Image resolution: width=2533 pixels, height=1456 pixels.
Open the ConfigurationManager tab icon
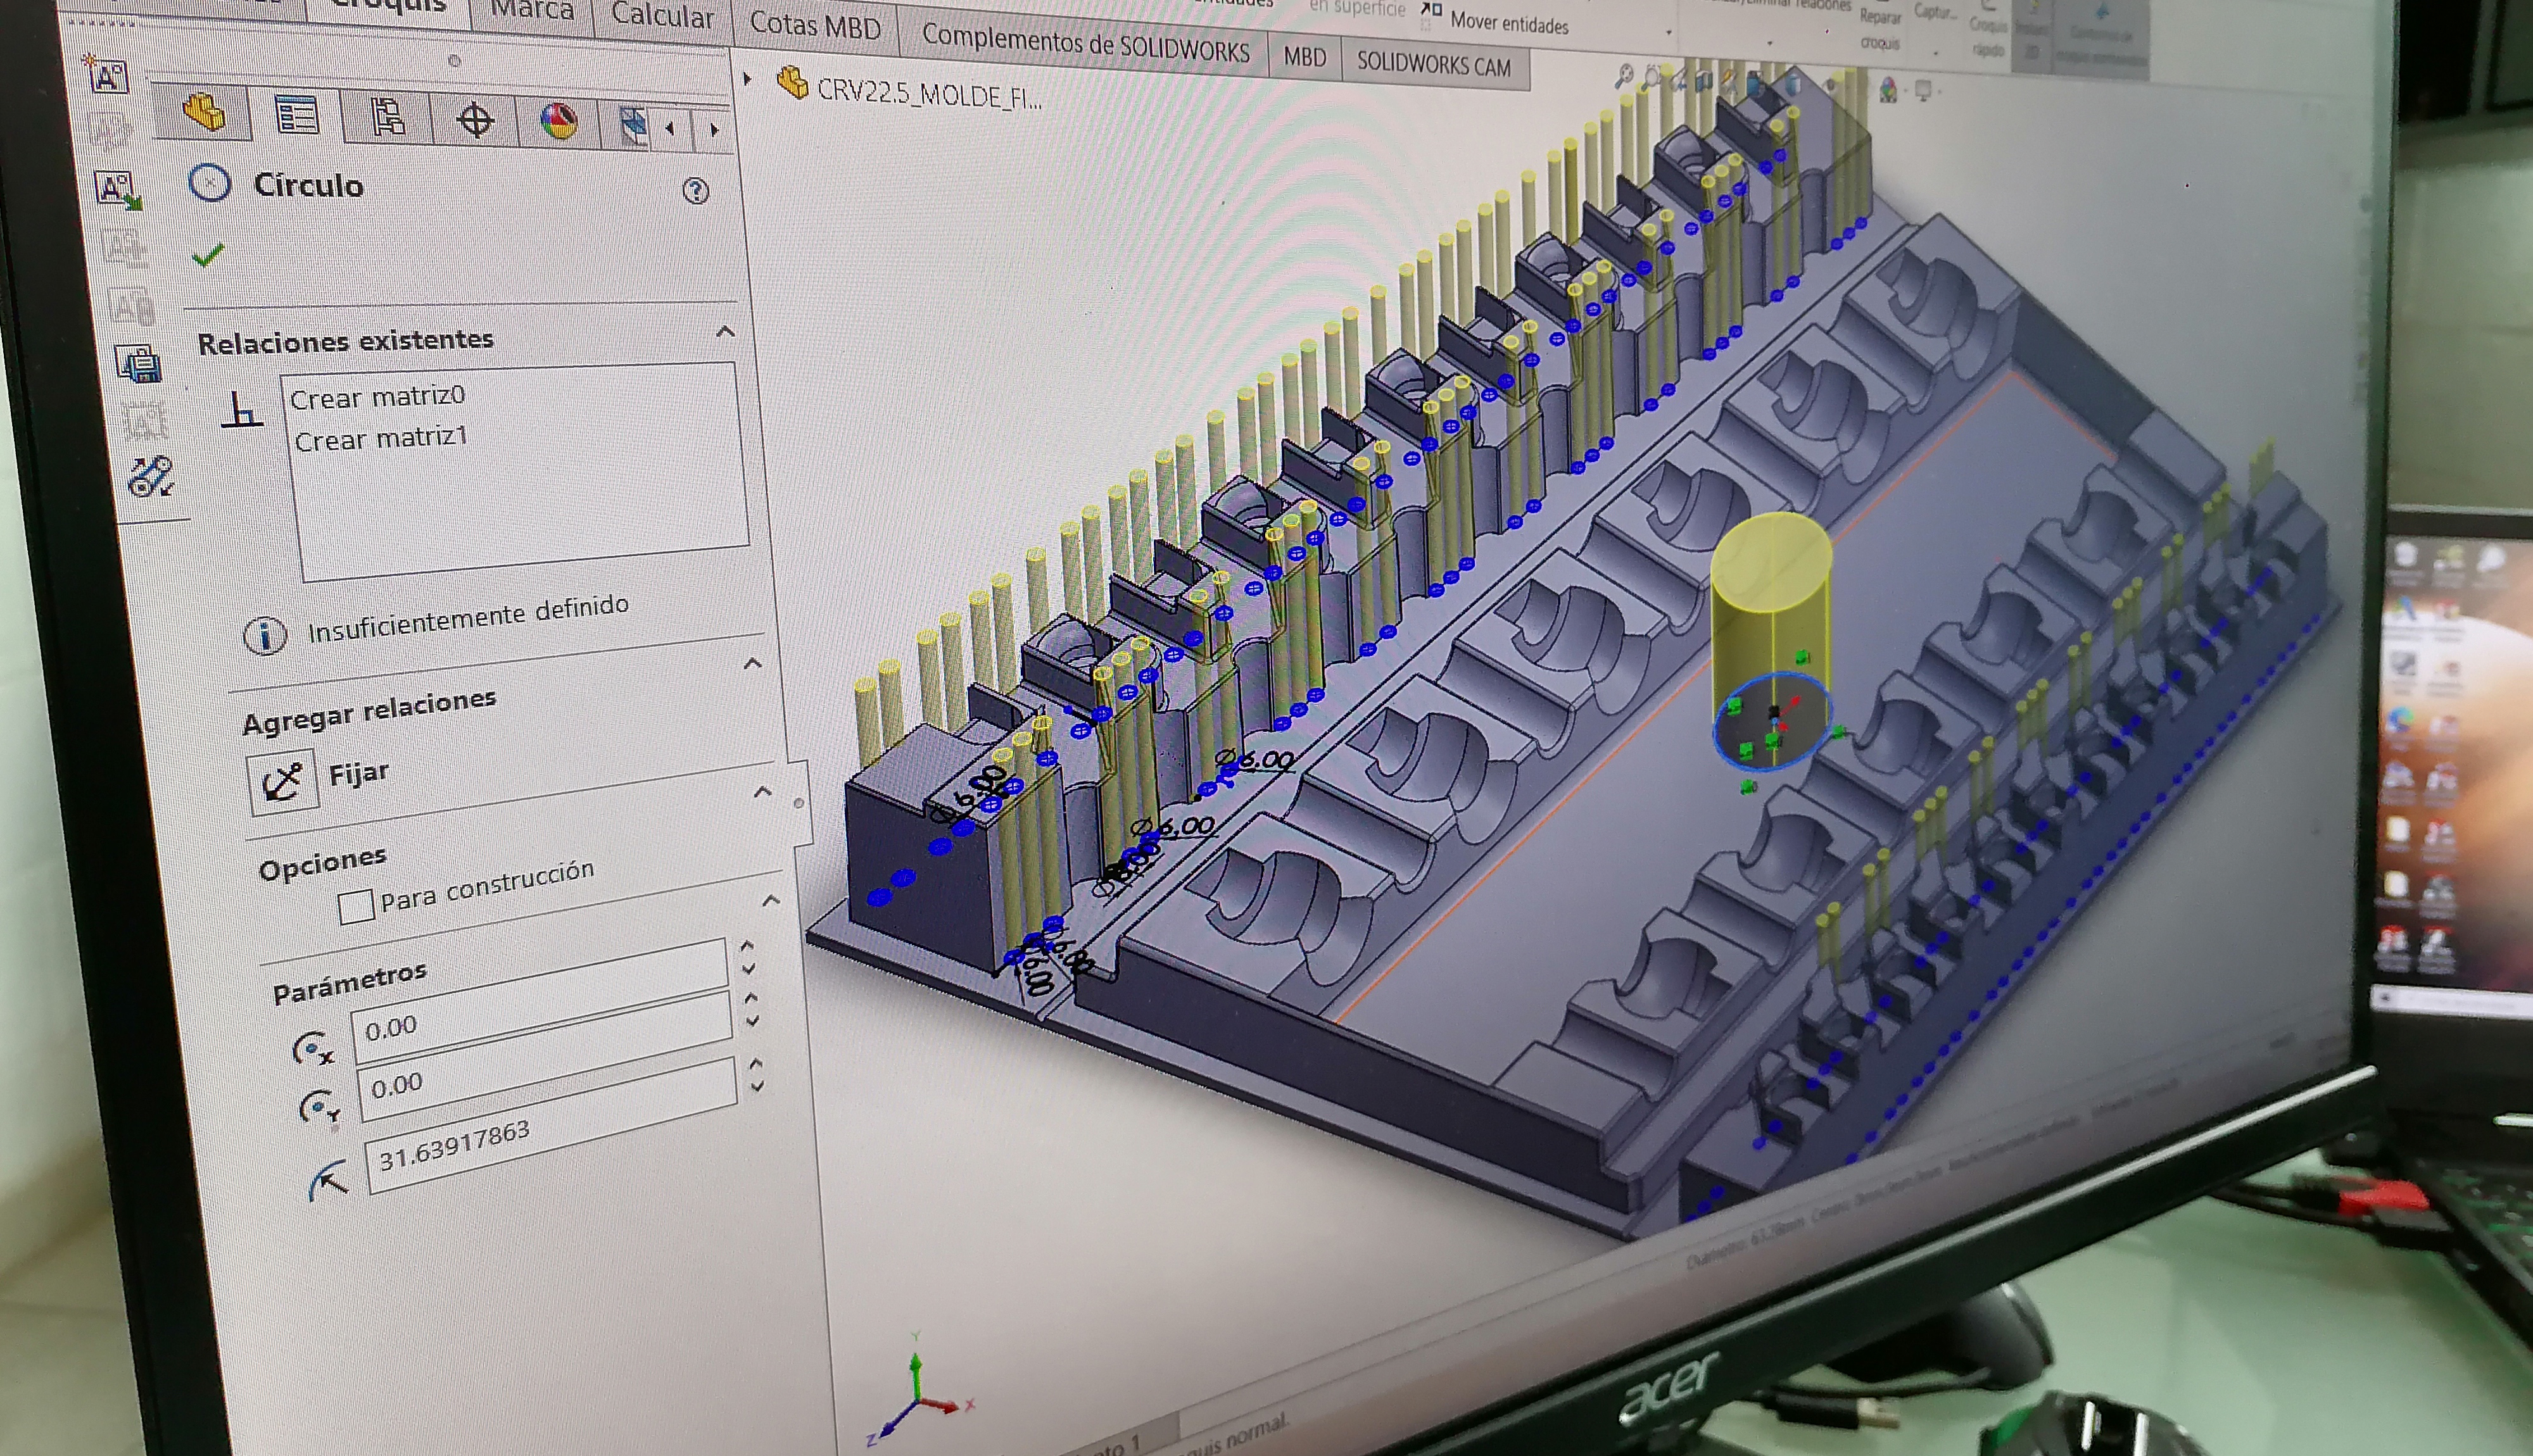[x=388, y=118]
